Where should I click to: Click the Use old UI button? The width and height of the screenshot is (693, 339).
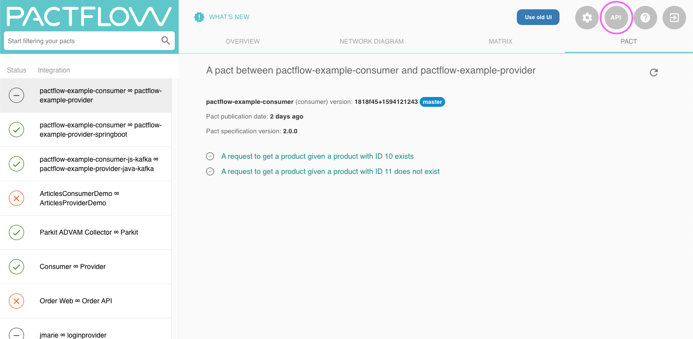(x=538, y=17)
